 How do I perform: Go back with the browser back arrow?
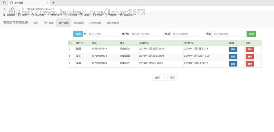[5, 9]
